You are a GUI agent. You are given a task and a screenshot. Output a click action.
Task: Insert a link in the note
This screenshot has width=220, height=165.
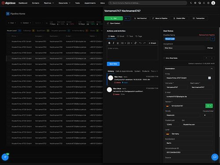136,43
